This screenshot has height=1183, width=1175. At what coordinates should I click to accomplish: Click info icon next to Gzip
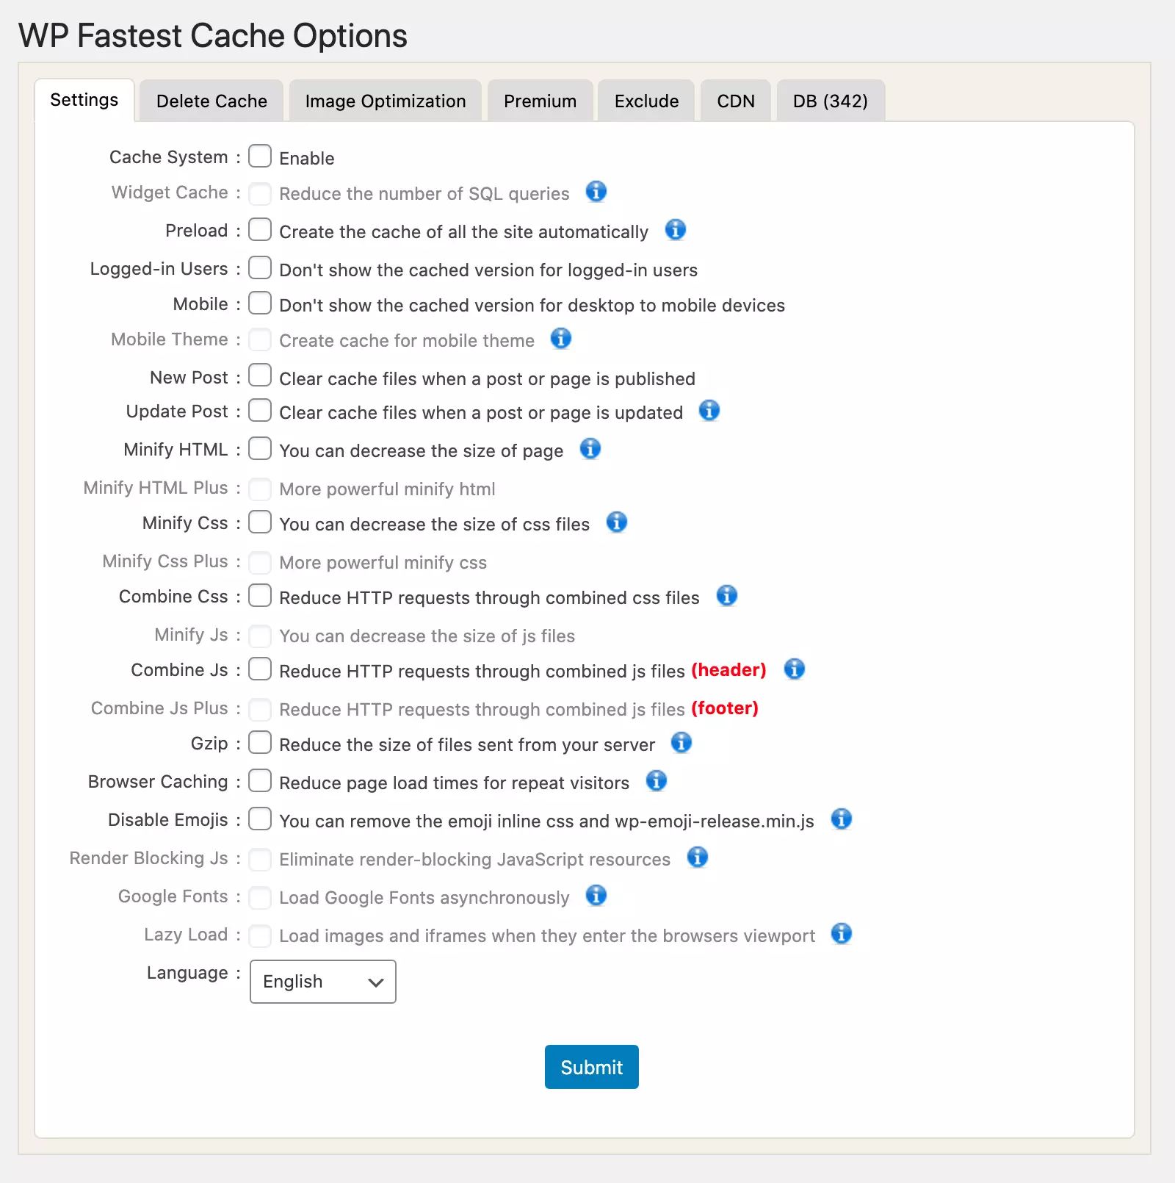pos(681,743)
